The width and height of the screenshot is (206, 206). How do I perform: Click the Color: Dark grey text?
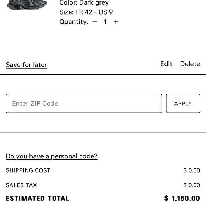(x=84, y=3)
